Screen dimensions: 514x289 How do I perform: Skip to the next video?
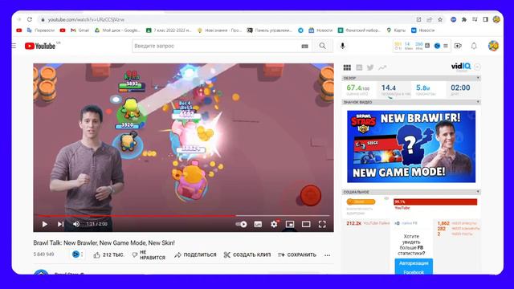click(61, 224)
